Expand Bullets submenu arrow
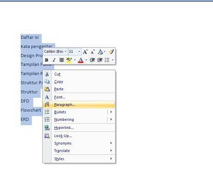Image resolution: width=213 pixels, height=172 pixels. point(111,112)
